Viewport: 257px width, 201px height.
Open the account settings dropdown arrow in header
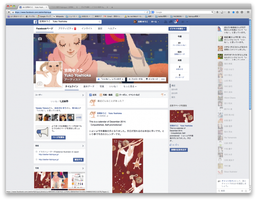pos(187,22)
